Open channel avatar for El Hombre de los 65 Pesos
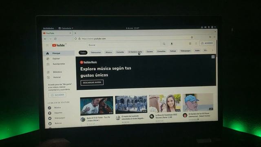The height and width of the screenshot is (147, 261). click(185, 115)
